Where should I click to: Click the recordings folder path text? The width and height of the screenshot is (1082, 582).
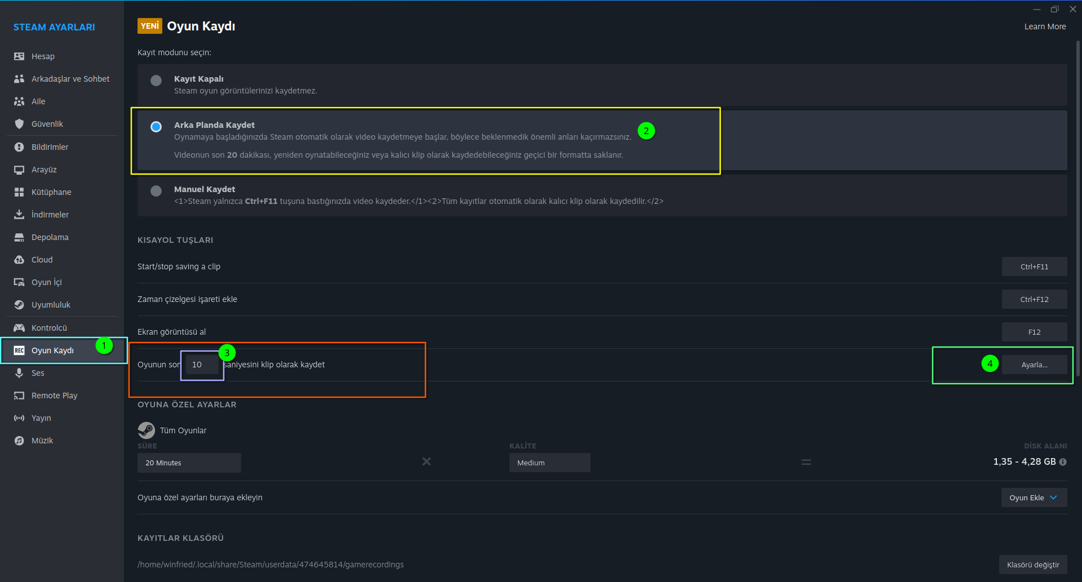(270, 565)
